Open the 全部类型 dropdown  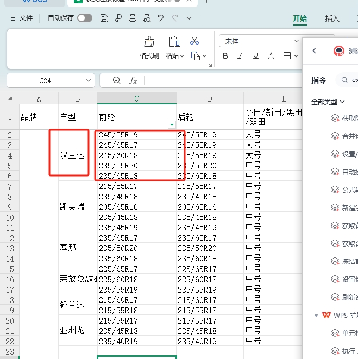(x=328, y=102)
